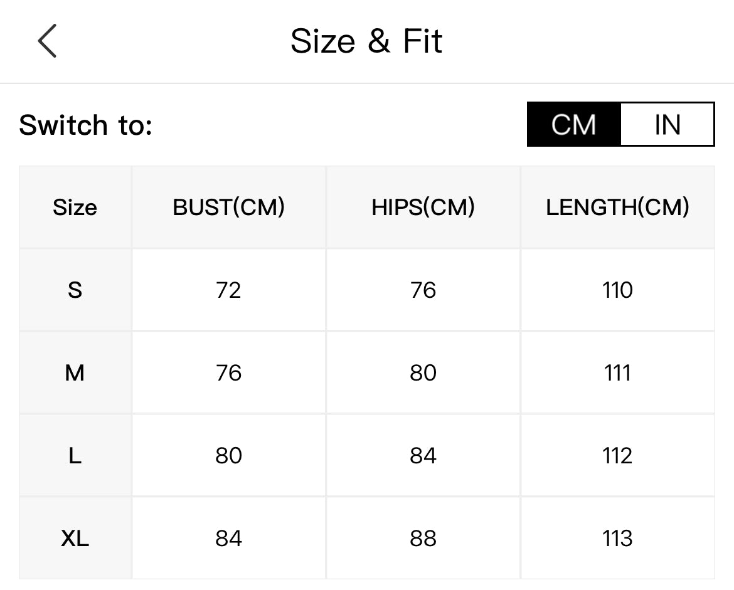Click length value 113 for size XL
Viewport: 734px width, 590px height.
617,538
